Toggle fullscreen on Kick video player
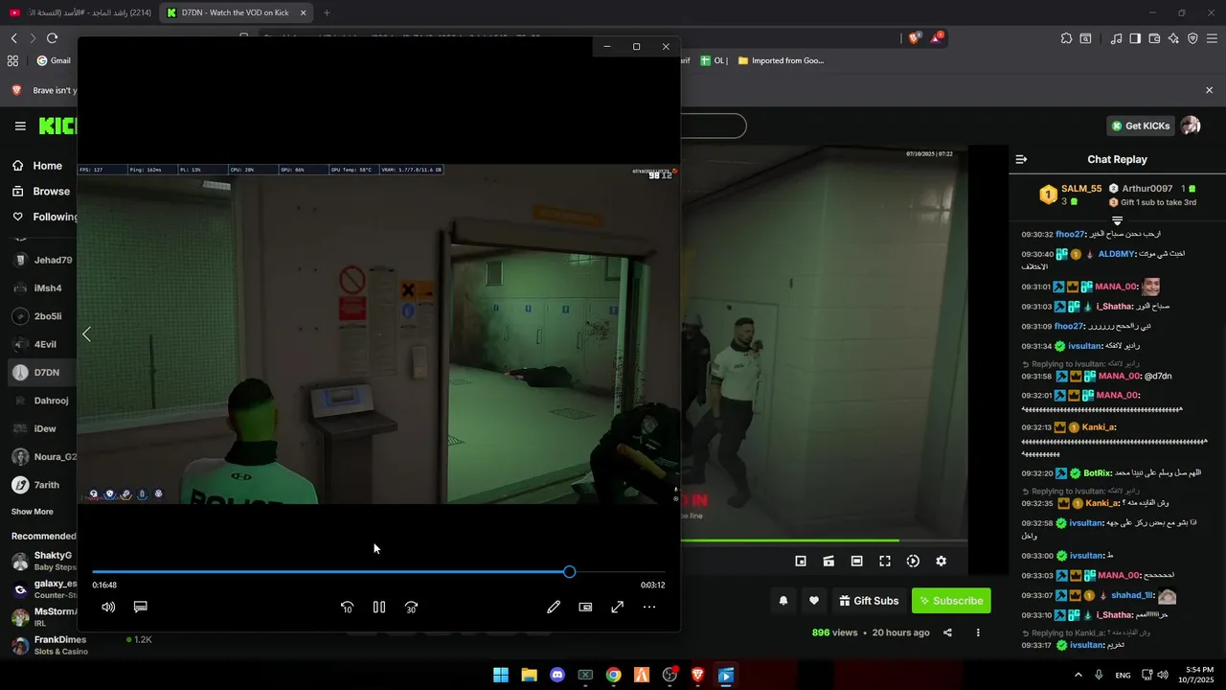This screenshot has width=1226, height=690. [x=885, y=561]
